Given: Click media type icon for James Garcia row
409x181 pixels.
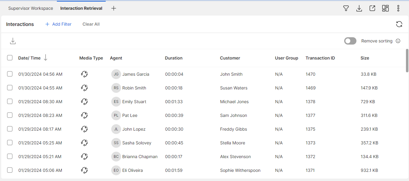Looking at the screenshot, I should [85, 74].
